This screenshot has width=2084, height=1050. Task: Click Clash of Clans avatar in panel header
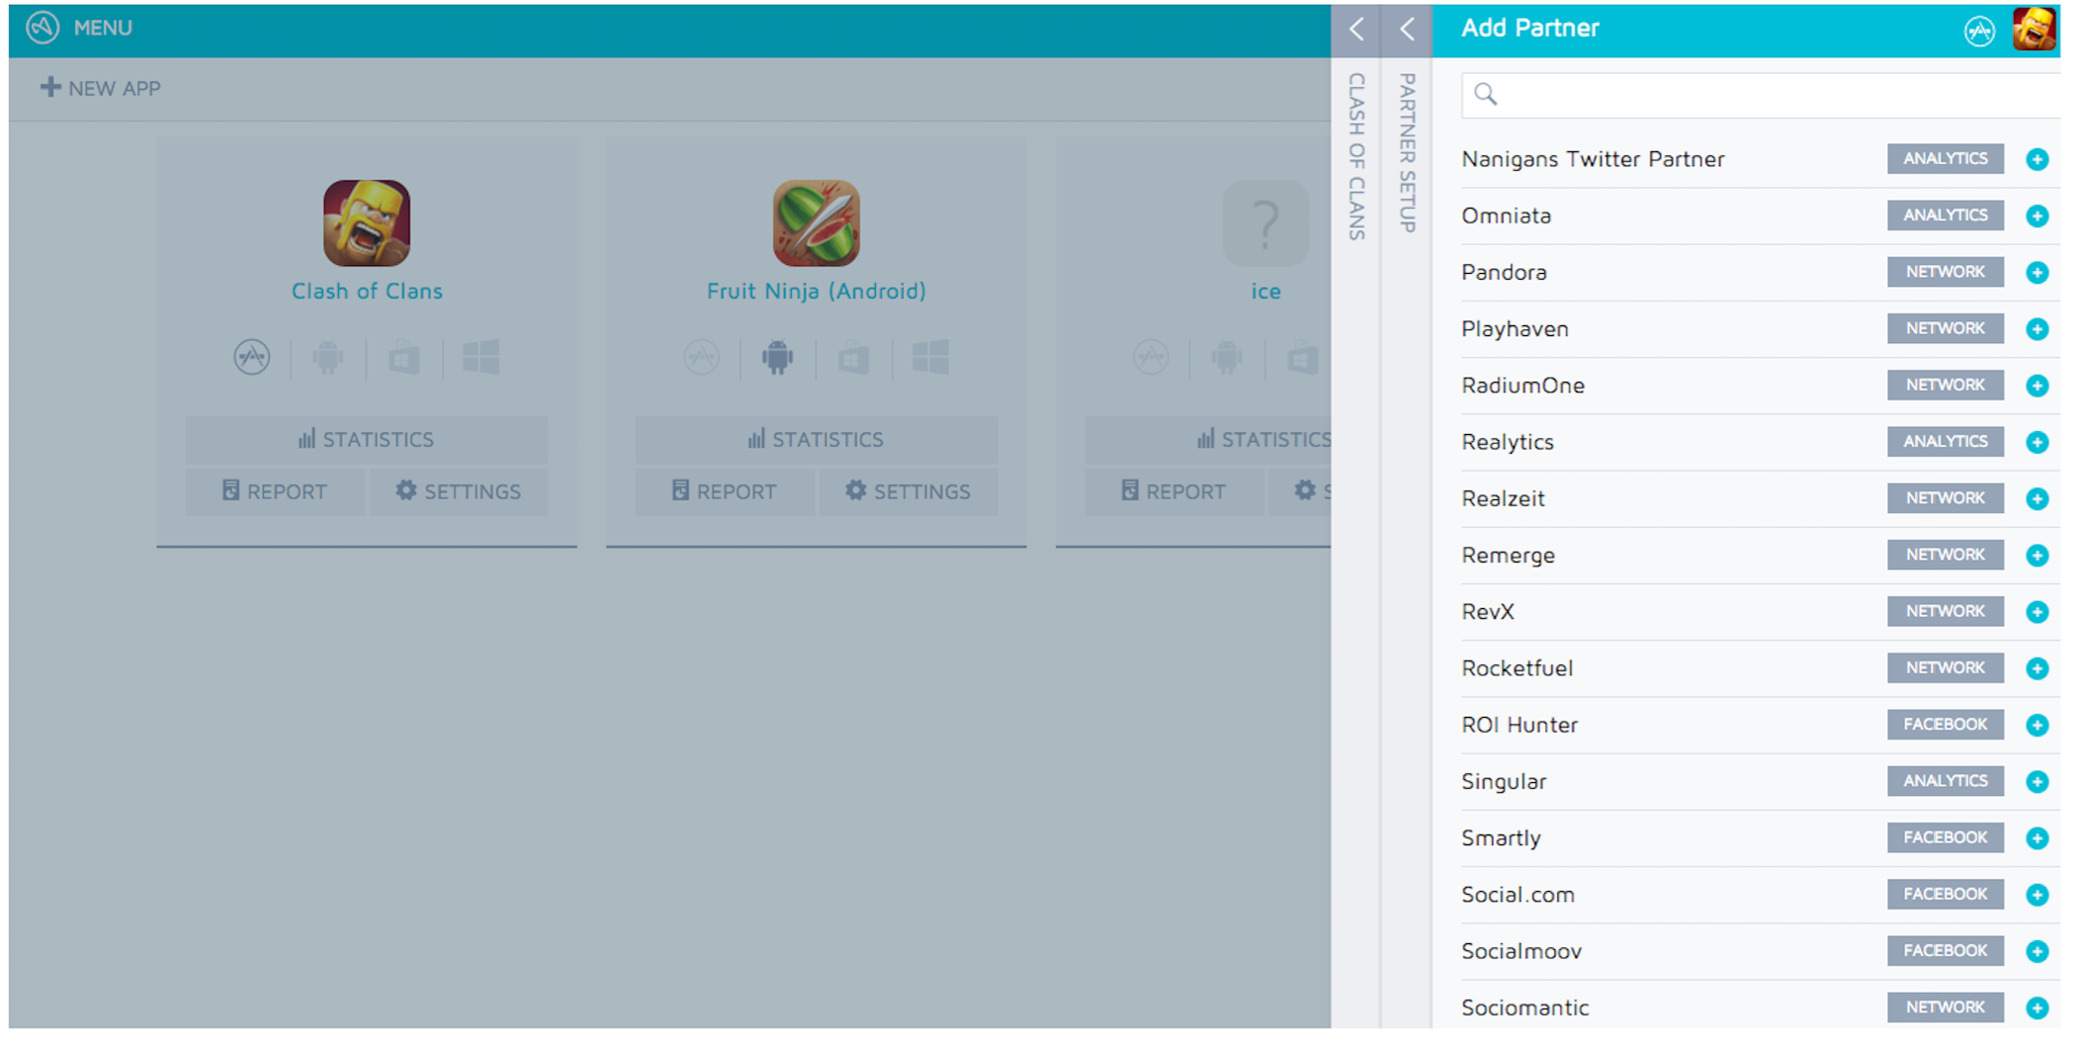tap(2035, 29)
